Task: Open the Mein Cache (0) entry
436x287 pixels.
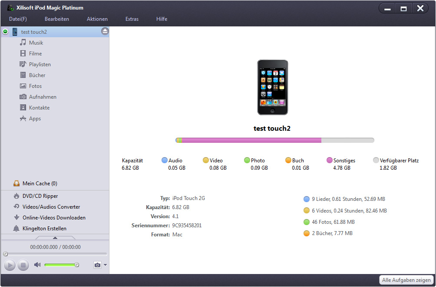Action: 40,184
